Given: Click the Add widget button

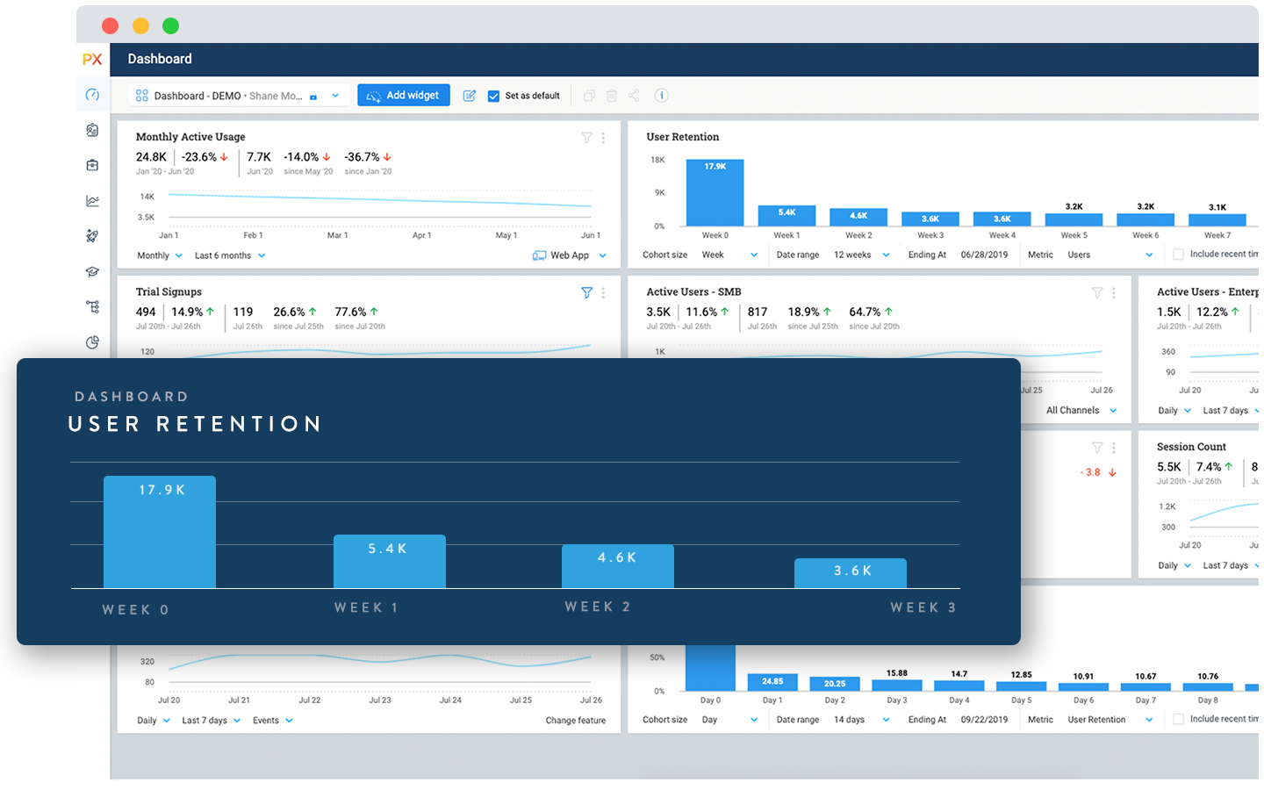Looking at the screenshot, I should 403,96.
